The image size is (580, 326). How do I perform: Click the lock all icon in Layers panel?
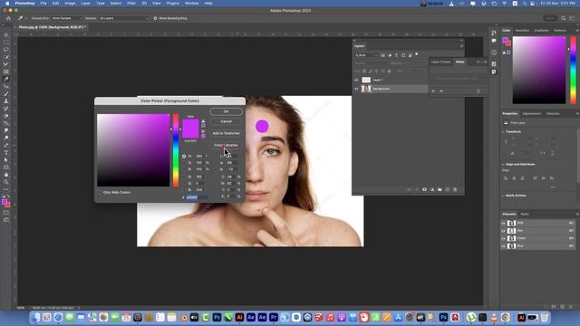[389, 71]
